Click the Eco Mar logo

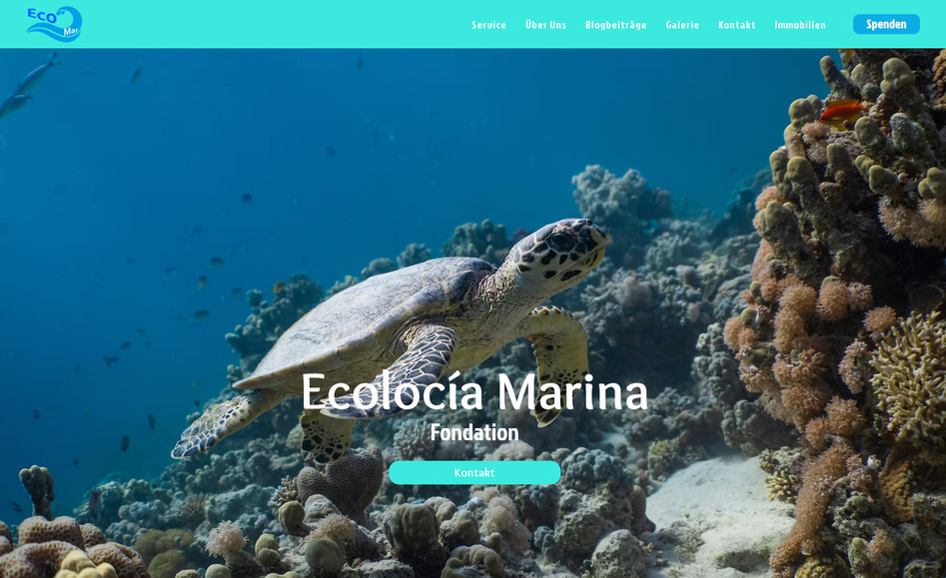pyautogui.click(x=54, y=24)
